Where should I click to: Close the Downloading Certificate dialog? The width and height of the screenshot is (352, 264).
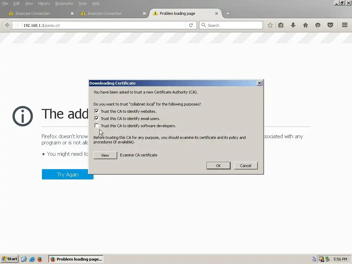[x=259, y=83]
